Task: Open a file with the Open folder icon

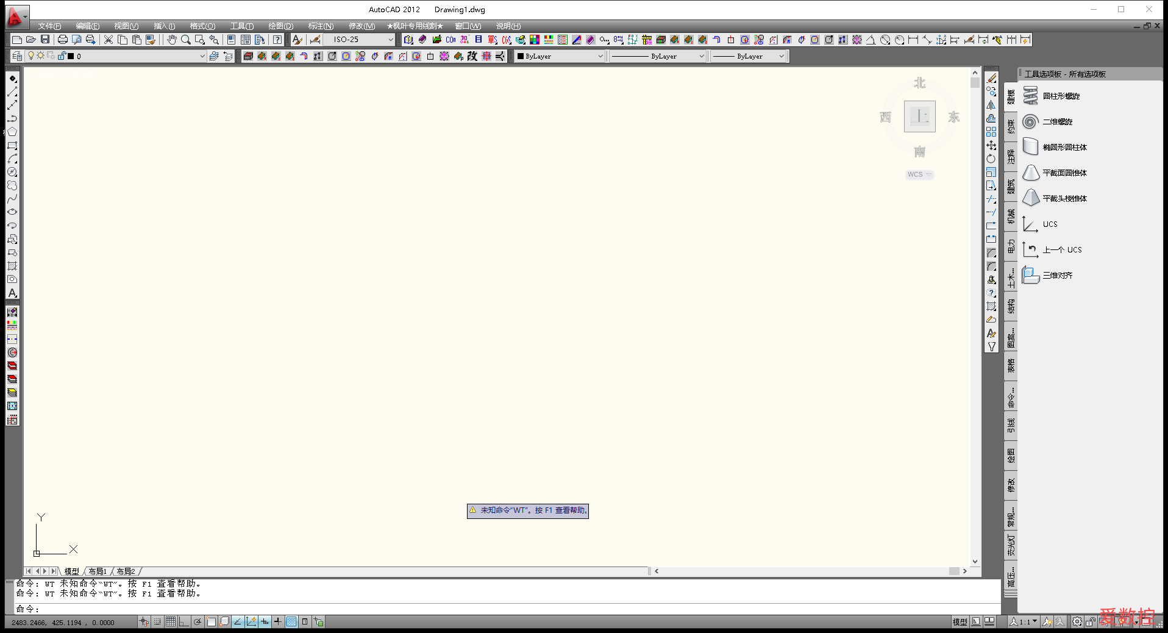Action: (30, 40)
